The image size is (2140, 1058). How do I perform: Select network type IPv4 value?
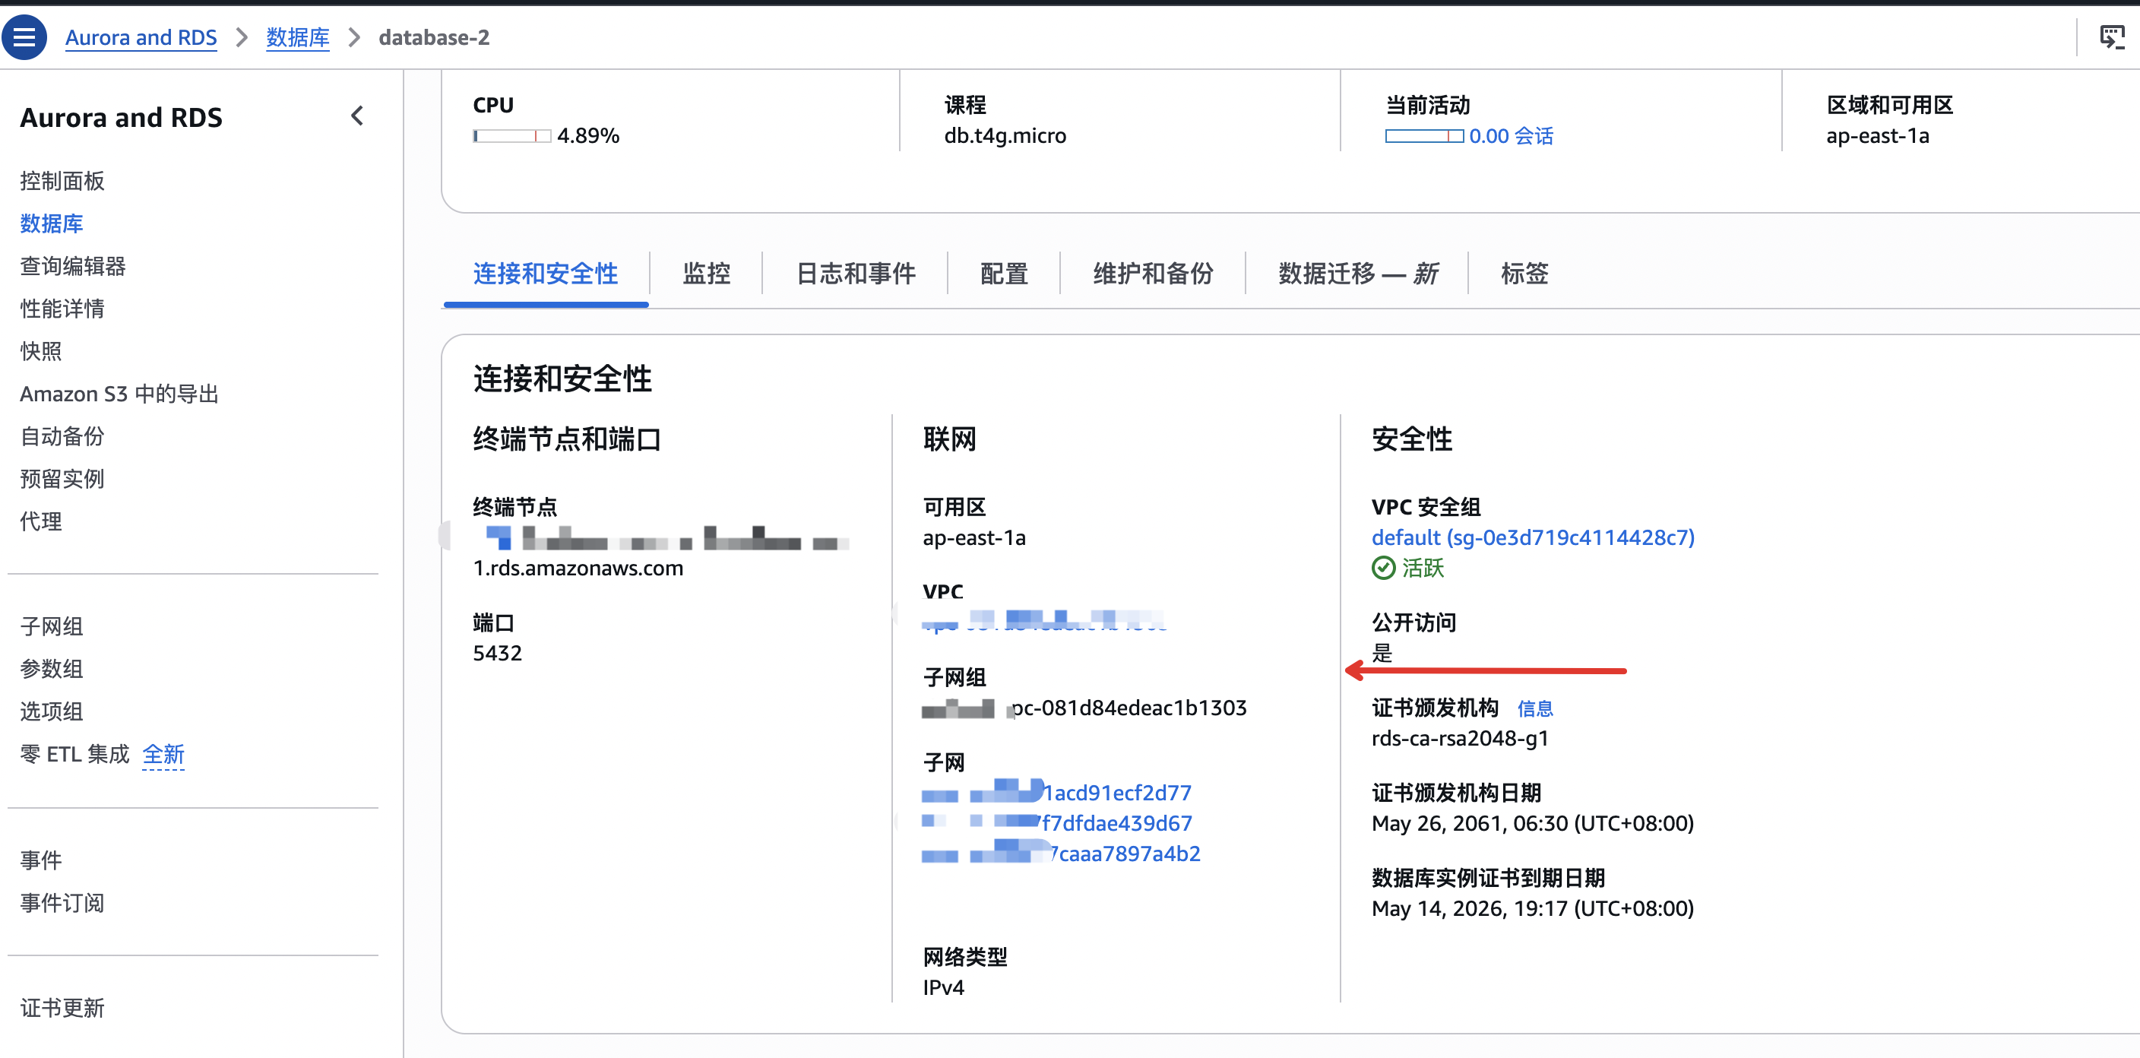point(944,988)
